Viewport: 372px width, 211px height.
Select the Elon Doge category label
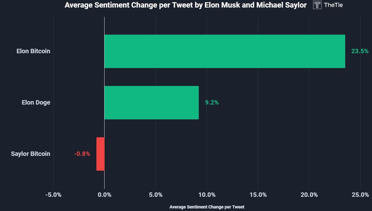[36, 102]
